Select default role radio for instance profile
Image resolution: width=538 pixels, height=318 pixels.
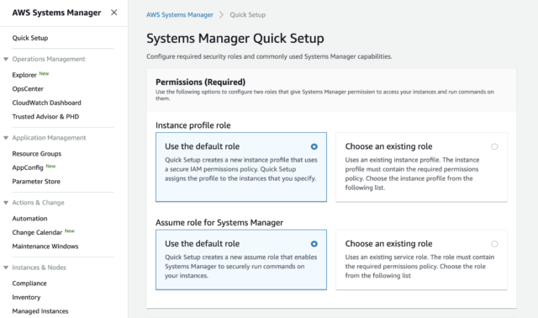pos(314,146)
